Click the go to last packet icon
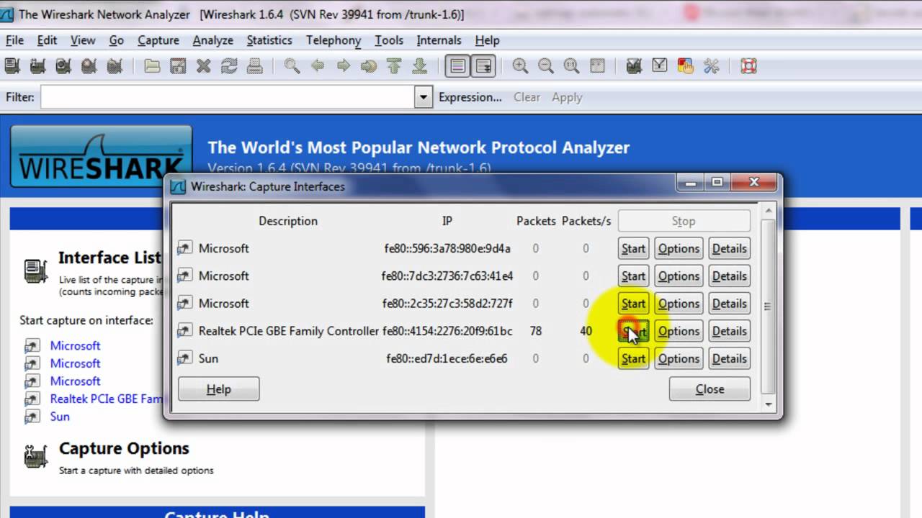This screenshot has width=922, height=518. [x=419, y=66]
